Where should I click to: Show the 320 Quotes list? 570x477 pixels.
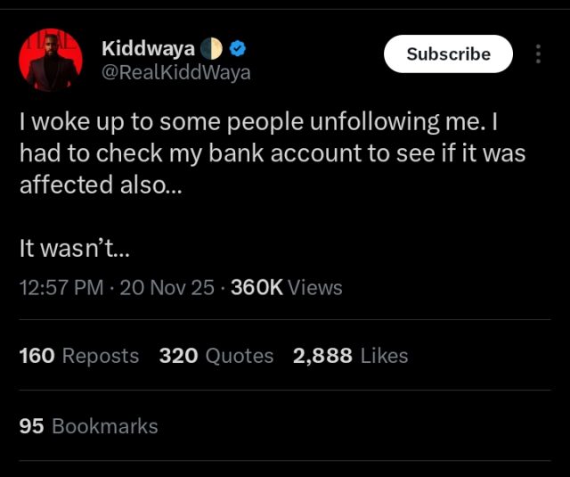pyautogui.click(x=216, y=356)
